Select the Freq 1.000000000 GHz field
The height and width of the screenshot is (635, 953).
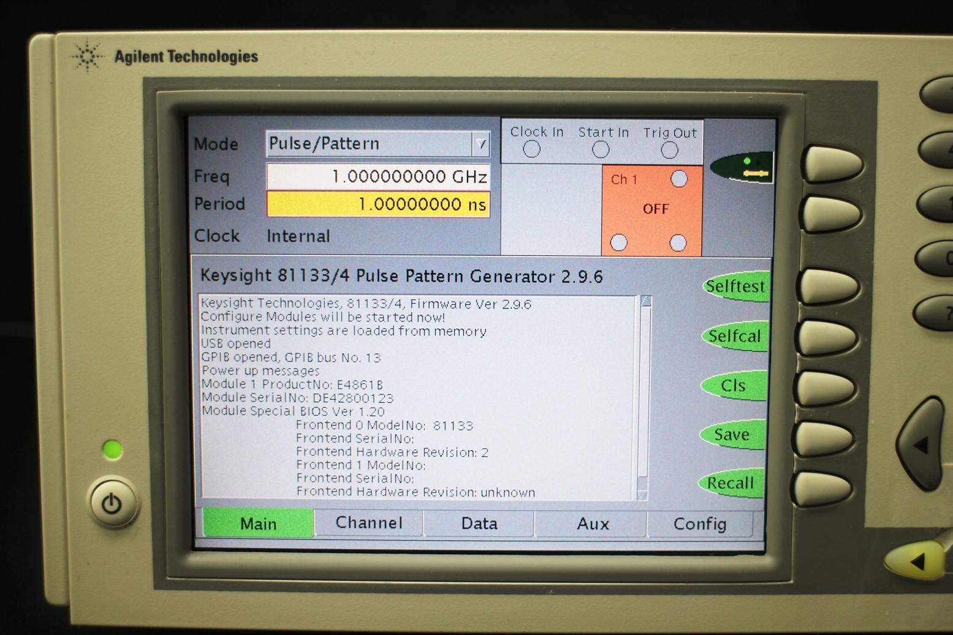coord(378,177)
